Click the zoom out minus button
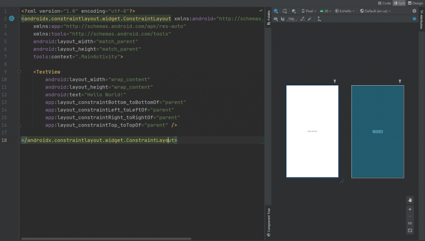The height and width of the screenshot is (241, 425). click(410, 217)
